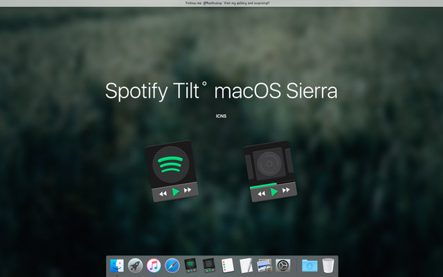Open Safari compass icon in dock
The image size is (443, 277).
172,265
